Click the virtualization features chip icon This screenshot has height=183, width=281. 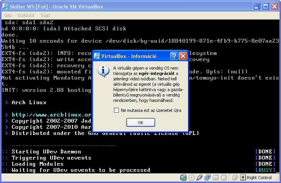pyautogui.click(x=223, y=178)
